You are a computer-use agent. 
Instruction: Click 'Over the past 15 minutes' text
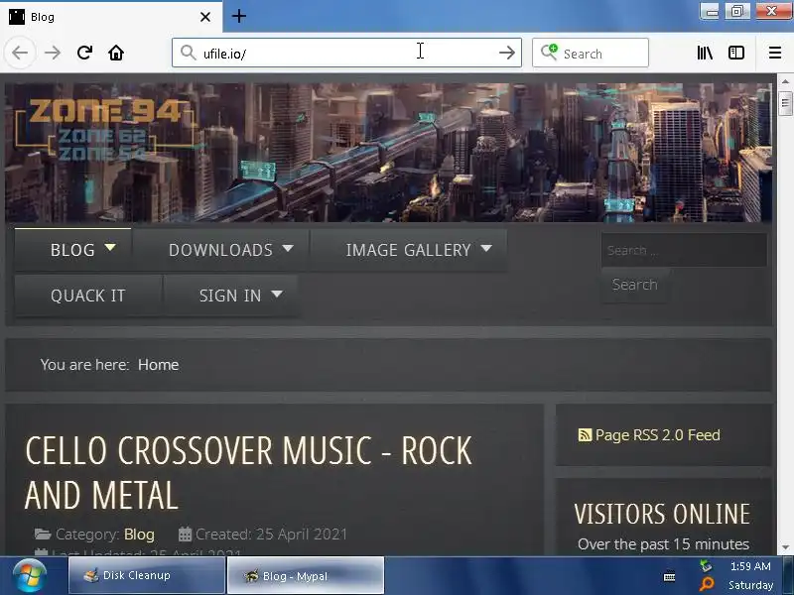tap(663, 543)
